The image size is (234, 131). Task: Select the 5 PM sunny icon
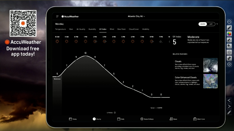(x=123, y=41)
